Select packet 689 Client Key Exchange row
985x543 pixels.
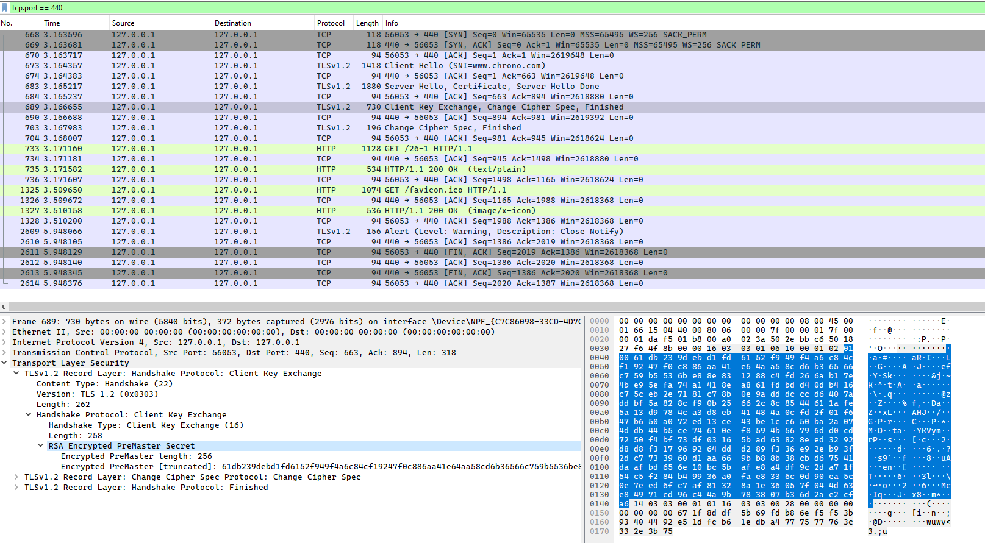tap(492, 107)
